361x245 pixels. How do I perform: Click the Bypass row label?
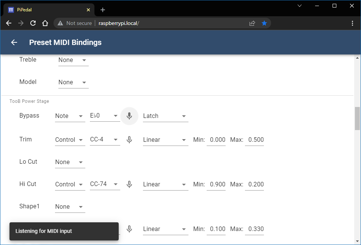click(29, 115)
